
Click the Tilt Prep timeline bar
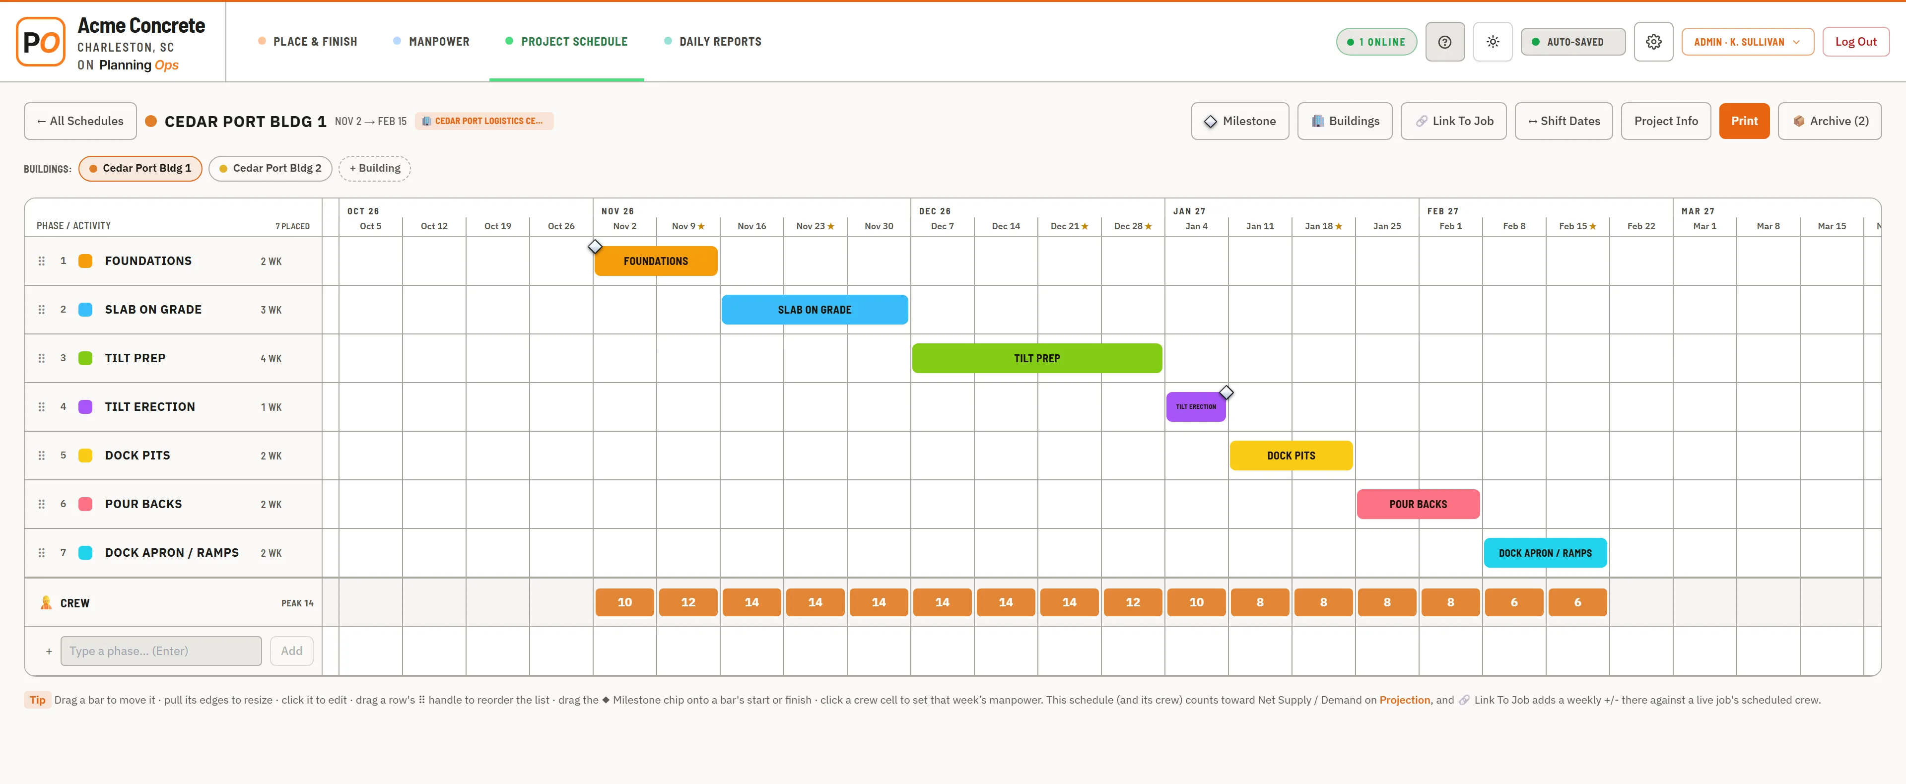coord(1036,359)
